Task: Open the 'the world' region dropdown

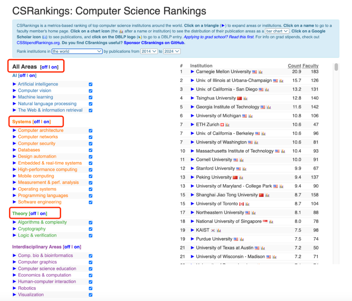Action: 77,51
